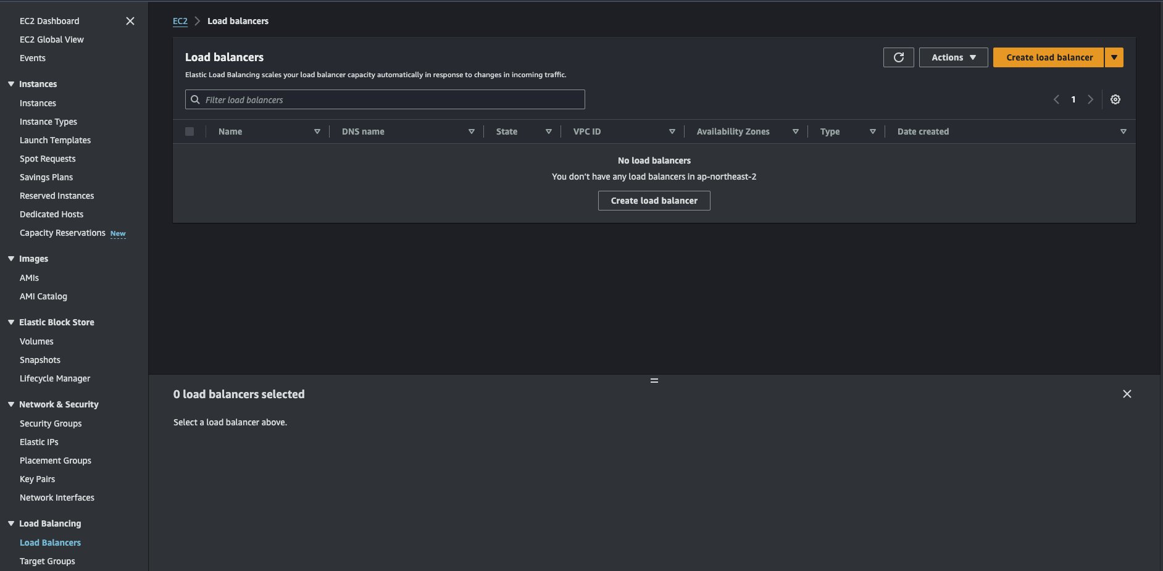Open Placement Groups

[56, 461]
